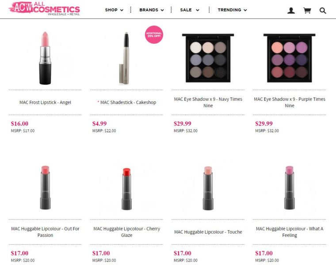
Task: Open MAC Huggable Lipcolour - Touche link
Action: 208,232
